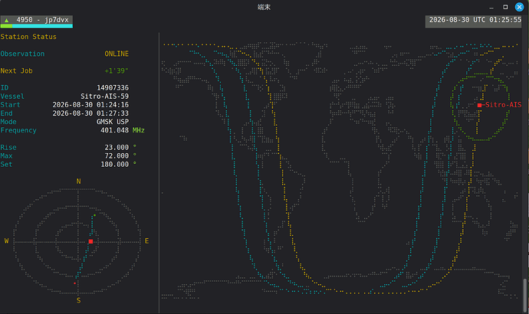Click the terminal window title '端末'
This screenshot has height=314, width=529.
pyautogui.click(x=264, y=7)
